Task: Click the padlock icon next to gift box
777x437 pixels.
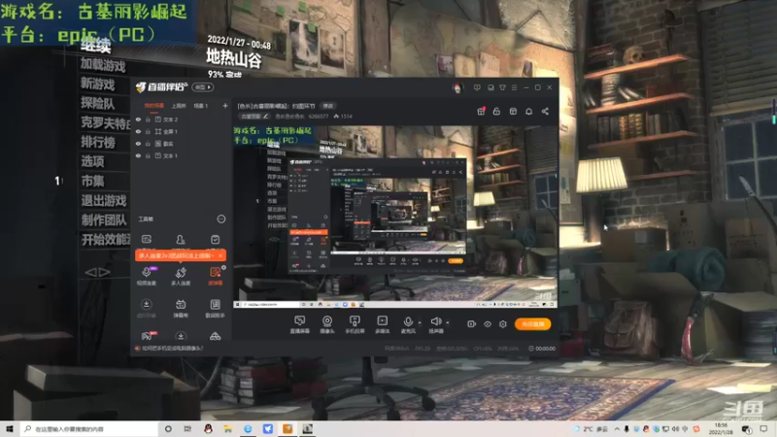Action: point(496,112)
